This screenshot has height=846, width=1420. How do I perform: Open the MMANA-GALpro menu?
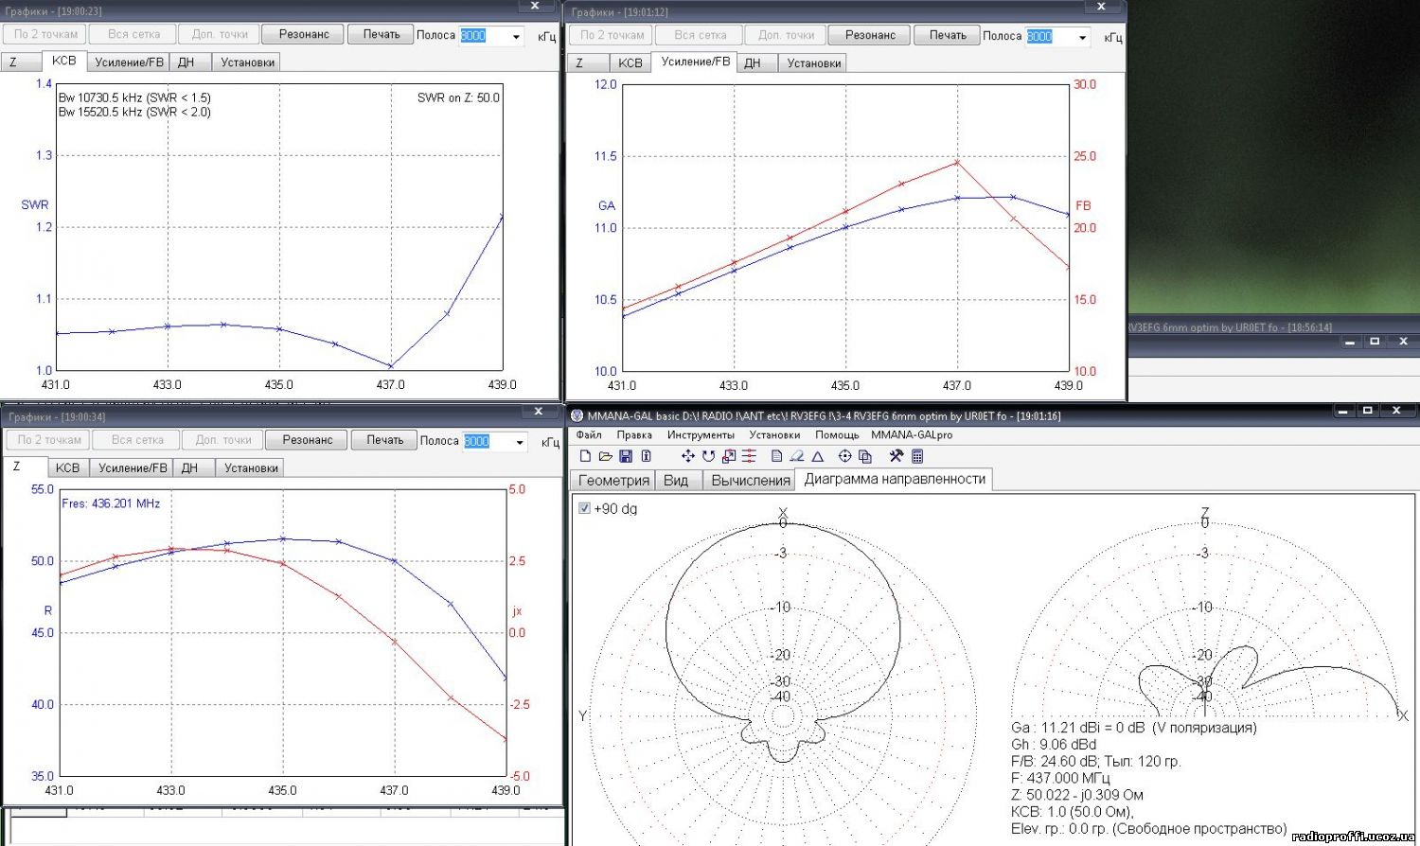[912, 435]
